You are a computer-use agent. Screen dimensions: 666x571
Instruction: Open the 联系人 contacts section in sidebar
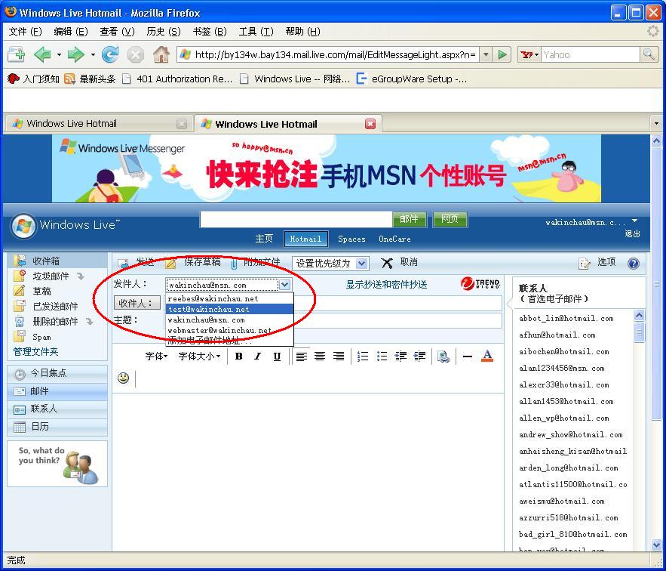[57, 409]
